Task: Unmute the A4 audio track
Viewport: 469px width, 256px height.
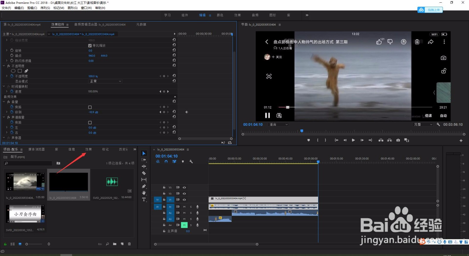Action: click(x=184, y=225)
